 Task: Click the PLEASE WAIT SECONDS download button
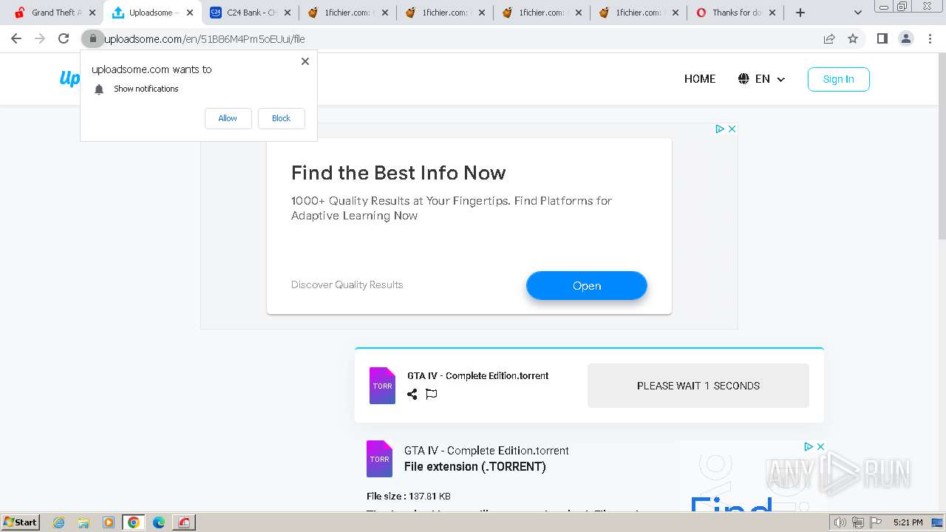coord(698,386)
